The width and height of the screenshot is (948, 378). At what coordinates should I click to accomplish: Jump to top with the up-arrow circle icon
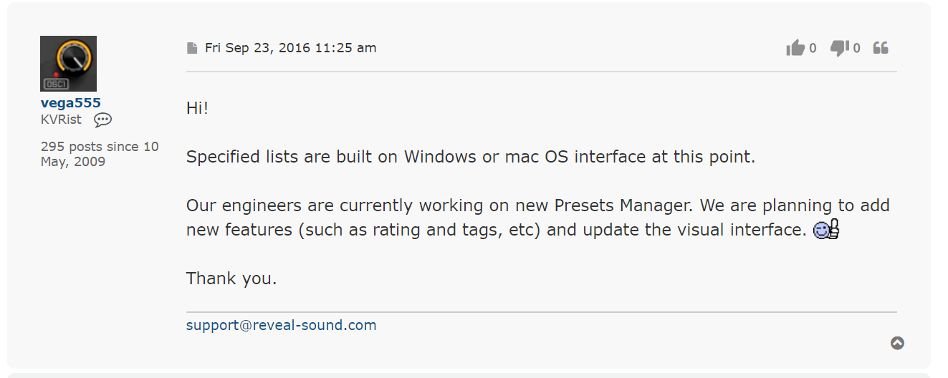[x=897, y=343]
